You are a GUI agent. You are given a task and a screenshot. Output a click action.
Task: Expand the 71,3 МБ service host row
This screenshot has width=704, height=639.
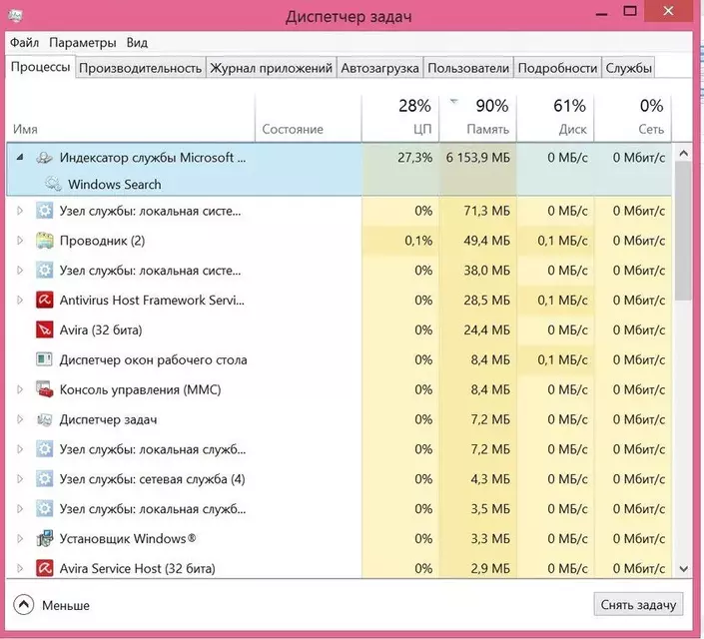point(20,210)
